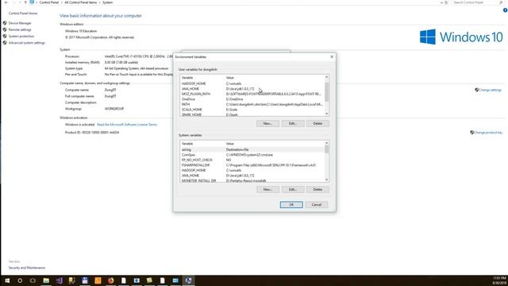Select MOZ_PLUGIN_PATH user variable row
The image size is (508, 286).
pos(252,94)
